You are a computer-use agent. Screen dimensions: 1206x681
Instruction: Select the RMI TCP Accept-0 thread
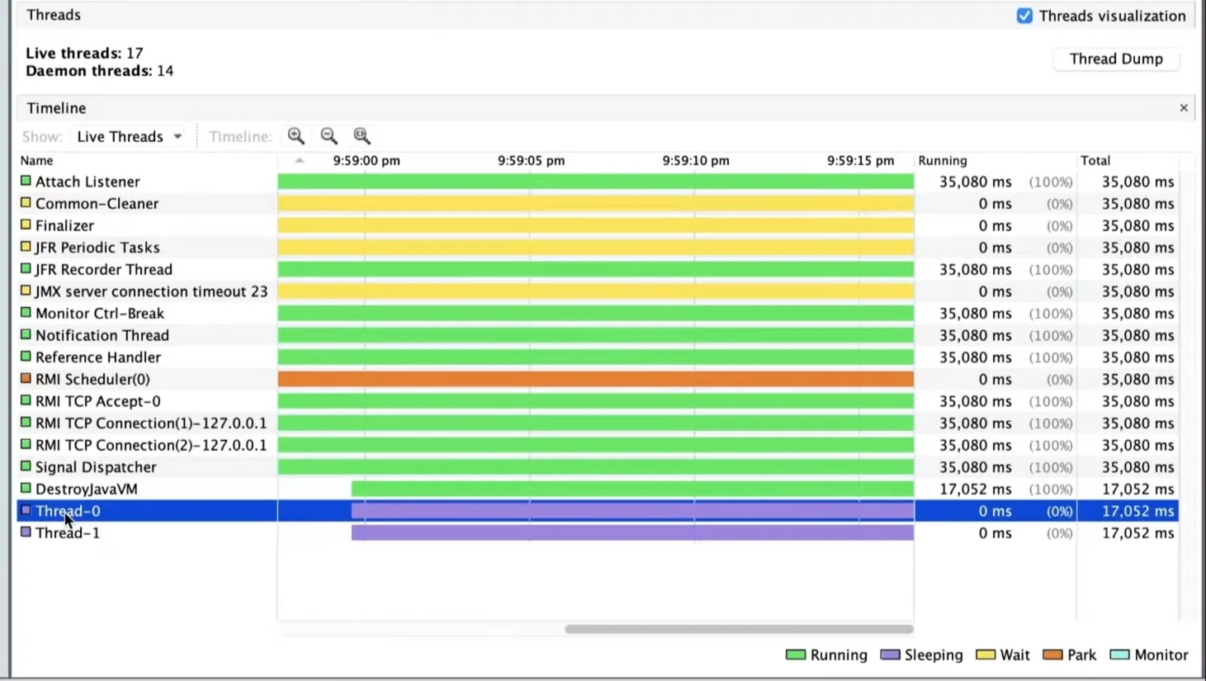(x=598, y=401)
